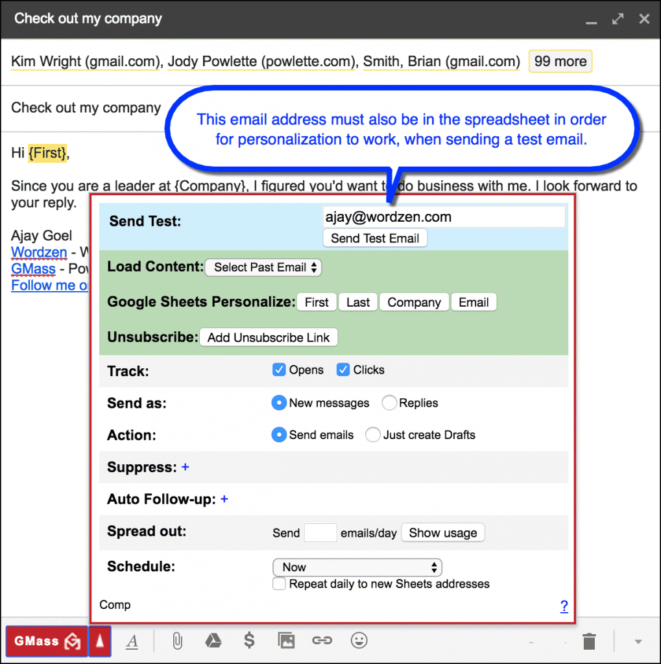The image size is (661, 664).
Task: Select the Replies radio button
Action: [389, 403]
